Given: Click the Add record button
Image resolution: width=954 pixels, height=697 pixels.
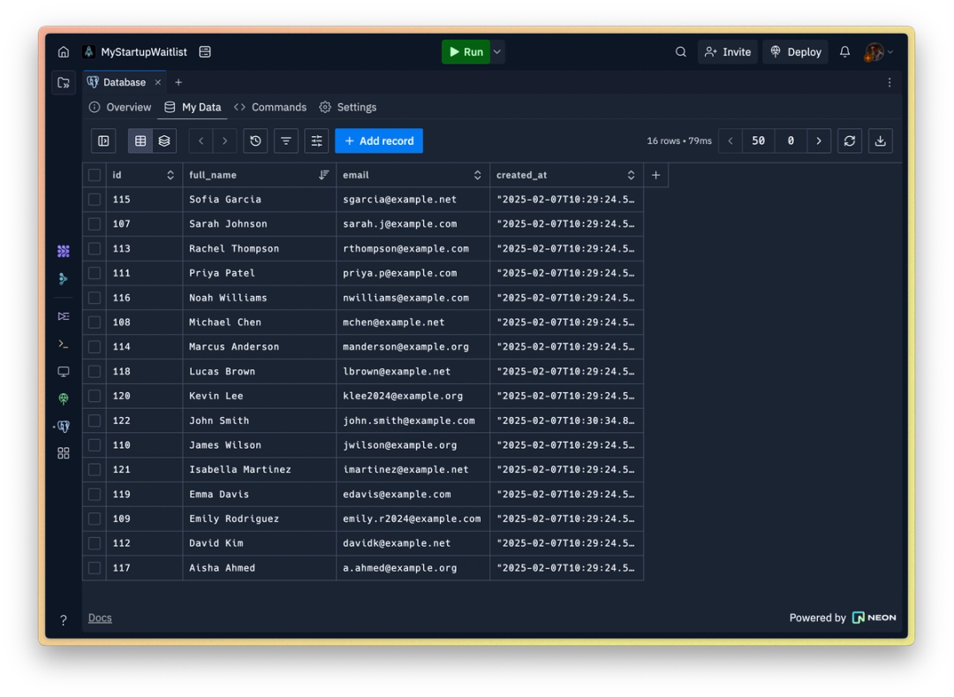Looking at the screenshot, I should click(379, 140).
